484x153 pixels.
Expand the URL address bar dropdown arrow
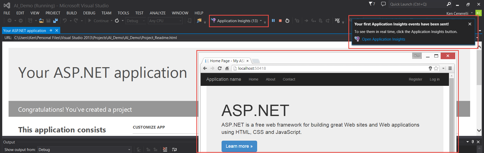[477, 38]
